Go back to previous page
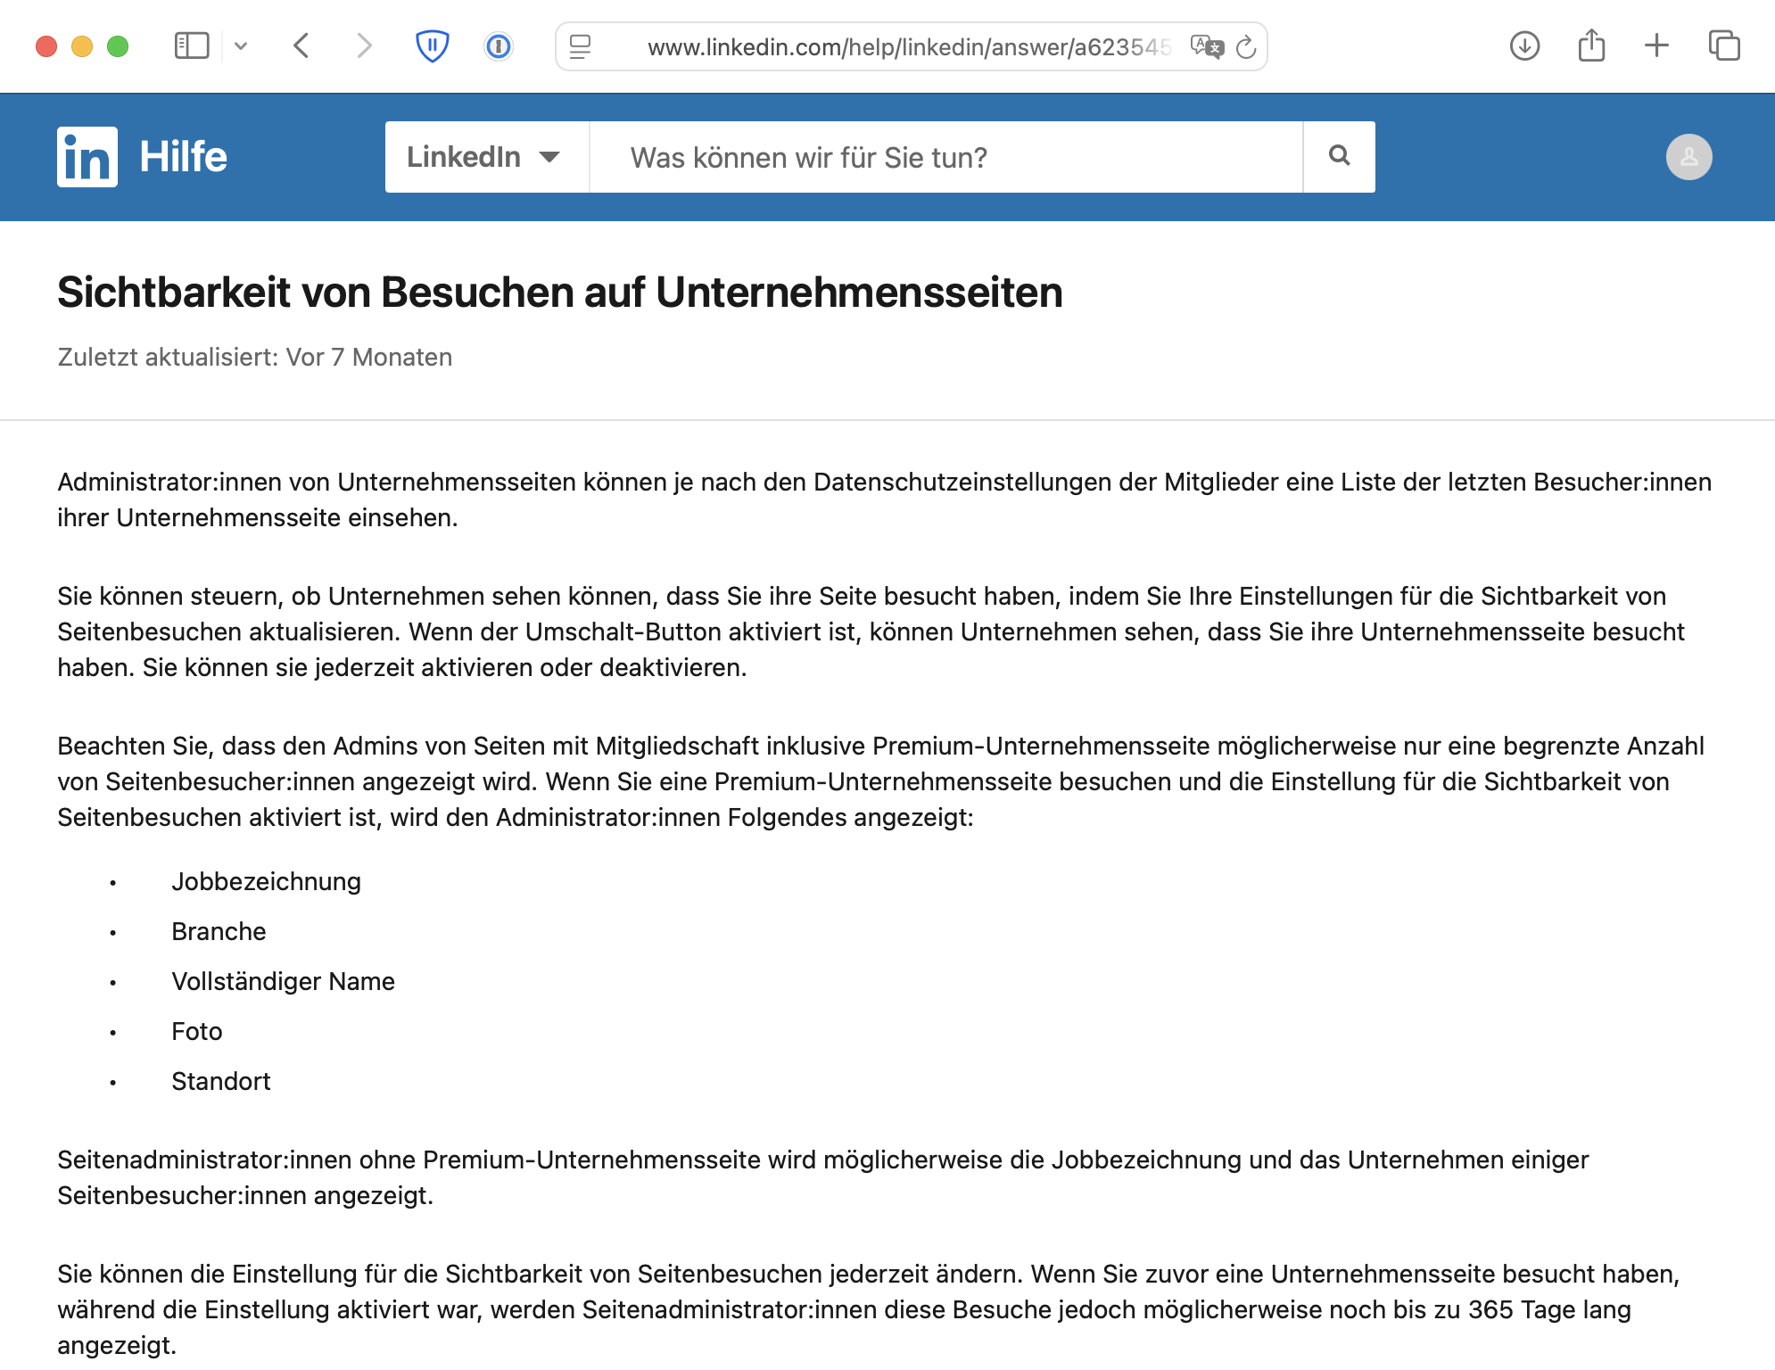The height and width of the screenshot is (1370, 1775). point(301,45)
